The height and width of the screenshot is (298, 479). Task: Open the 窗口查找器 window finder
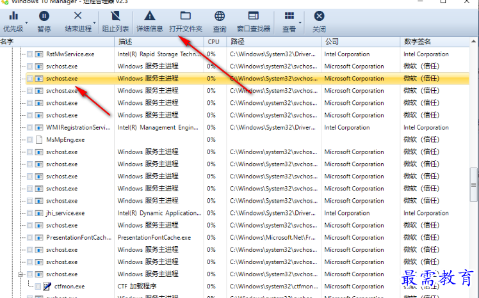[253, 21]
